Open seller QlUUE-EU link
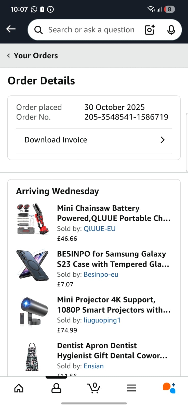This screenshot has width=188, height=407. [100, 229]
